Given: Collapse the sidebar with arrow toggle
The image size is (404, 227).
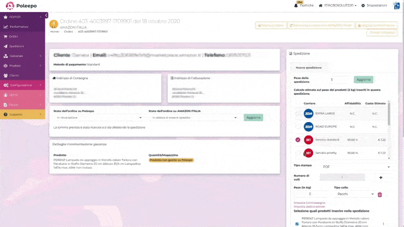Looking at the screenshot, I should tap(46, 16).
